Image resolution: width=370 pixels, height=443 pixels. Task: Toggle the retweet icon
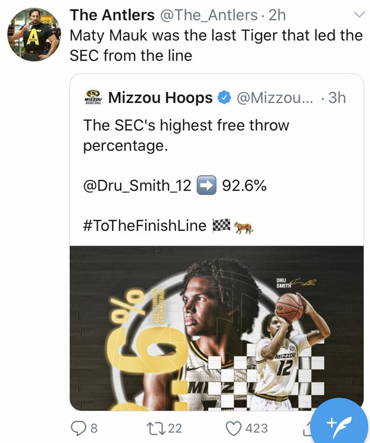(x=152, y=428)
